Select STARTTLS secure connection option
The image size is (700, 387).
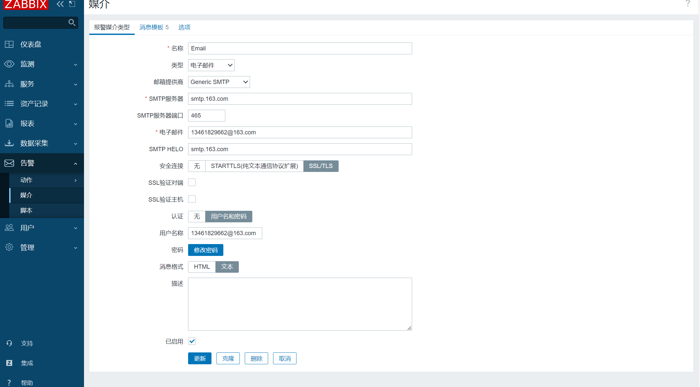pos(254,166)
